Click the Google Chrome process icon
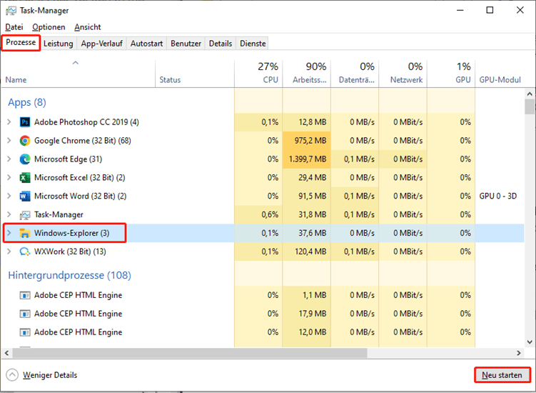This screenshot has height=393, width=536. 25,140
